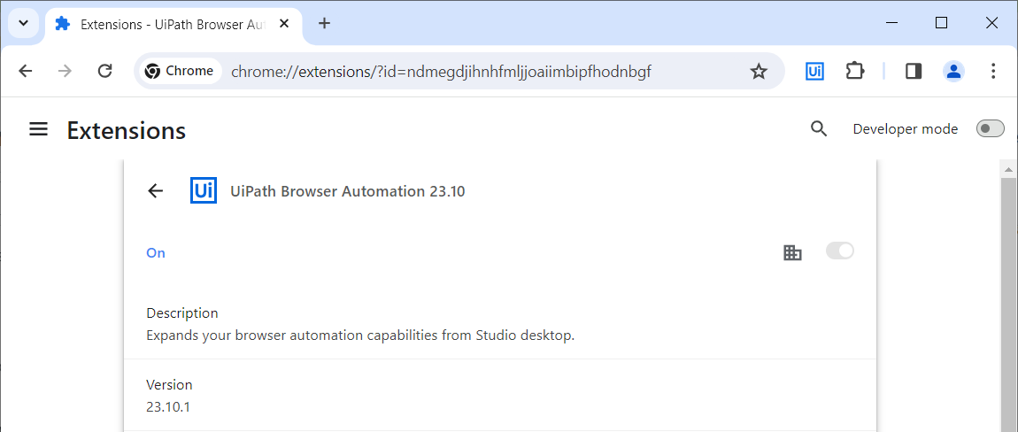The image size is (1018, 432).
Task: Click the browser forward arrow
Action: coord(65,71)
